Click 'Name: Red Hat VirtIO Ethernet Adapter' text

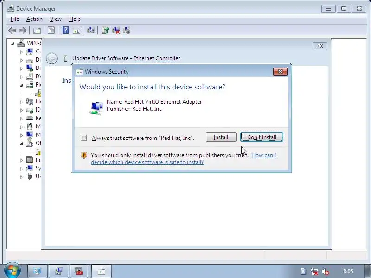pos(154,102)
